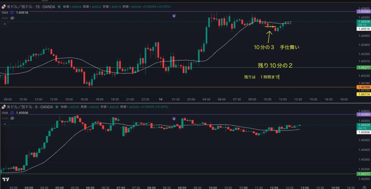
Task: Click the purple alert clock icon on 5-minute chart
Action: pyautogui.click(x=174, y=119)
